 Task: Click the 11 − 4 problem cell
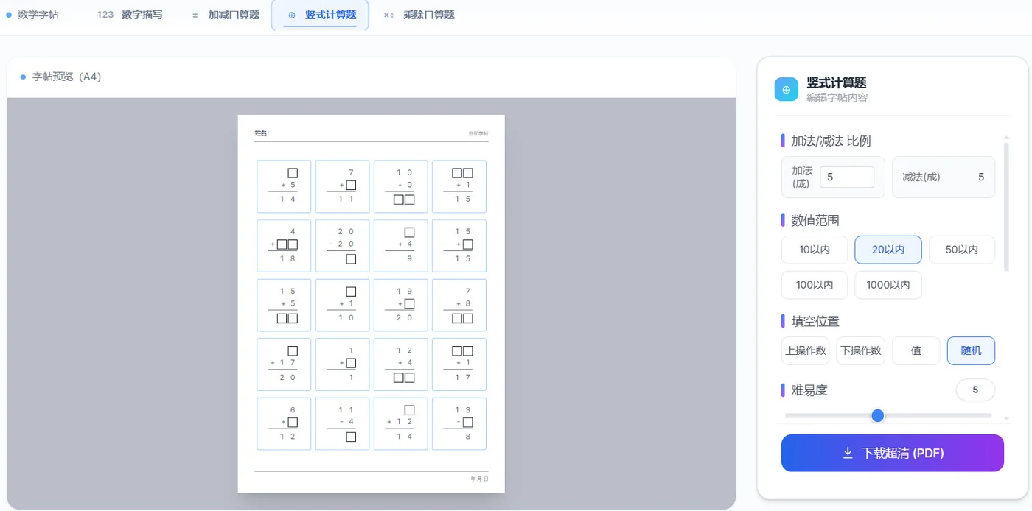(x=342, y=423)
